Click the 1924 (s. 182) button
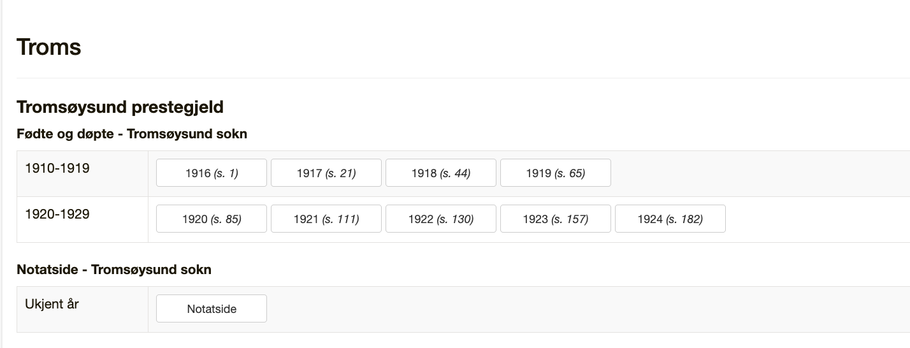This screenshot has width=910, height=348. pos(670,219)
